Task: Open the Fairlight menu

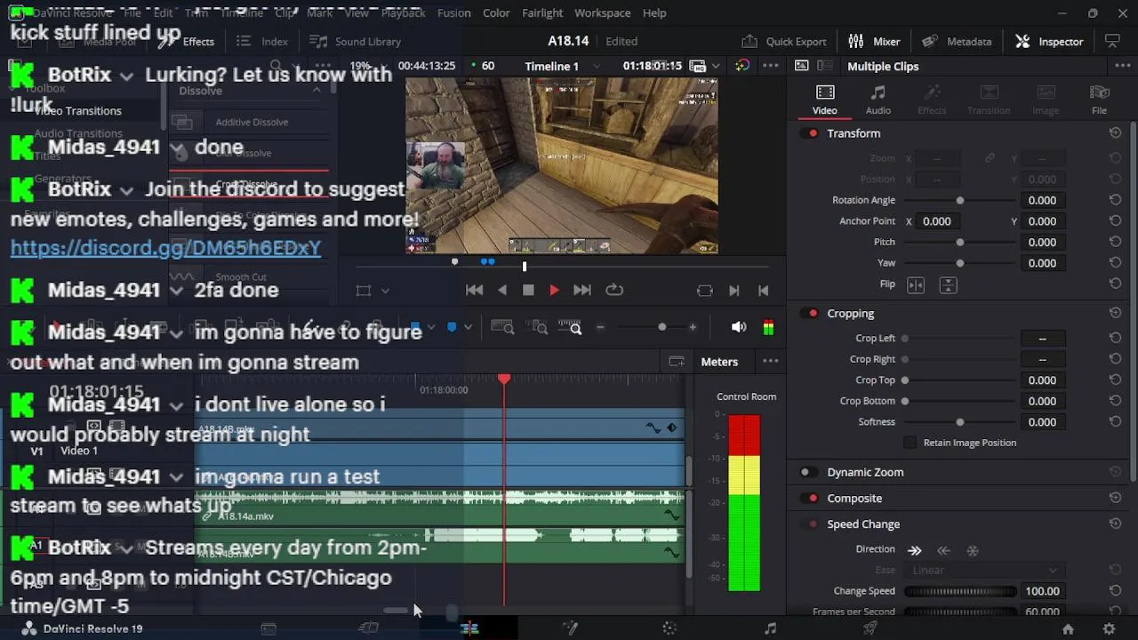Action: click(x=542, y=12)
